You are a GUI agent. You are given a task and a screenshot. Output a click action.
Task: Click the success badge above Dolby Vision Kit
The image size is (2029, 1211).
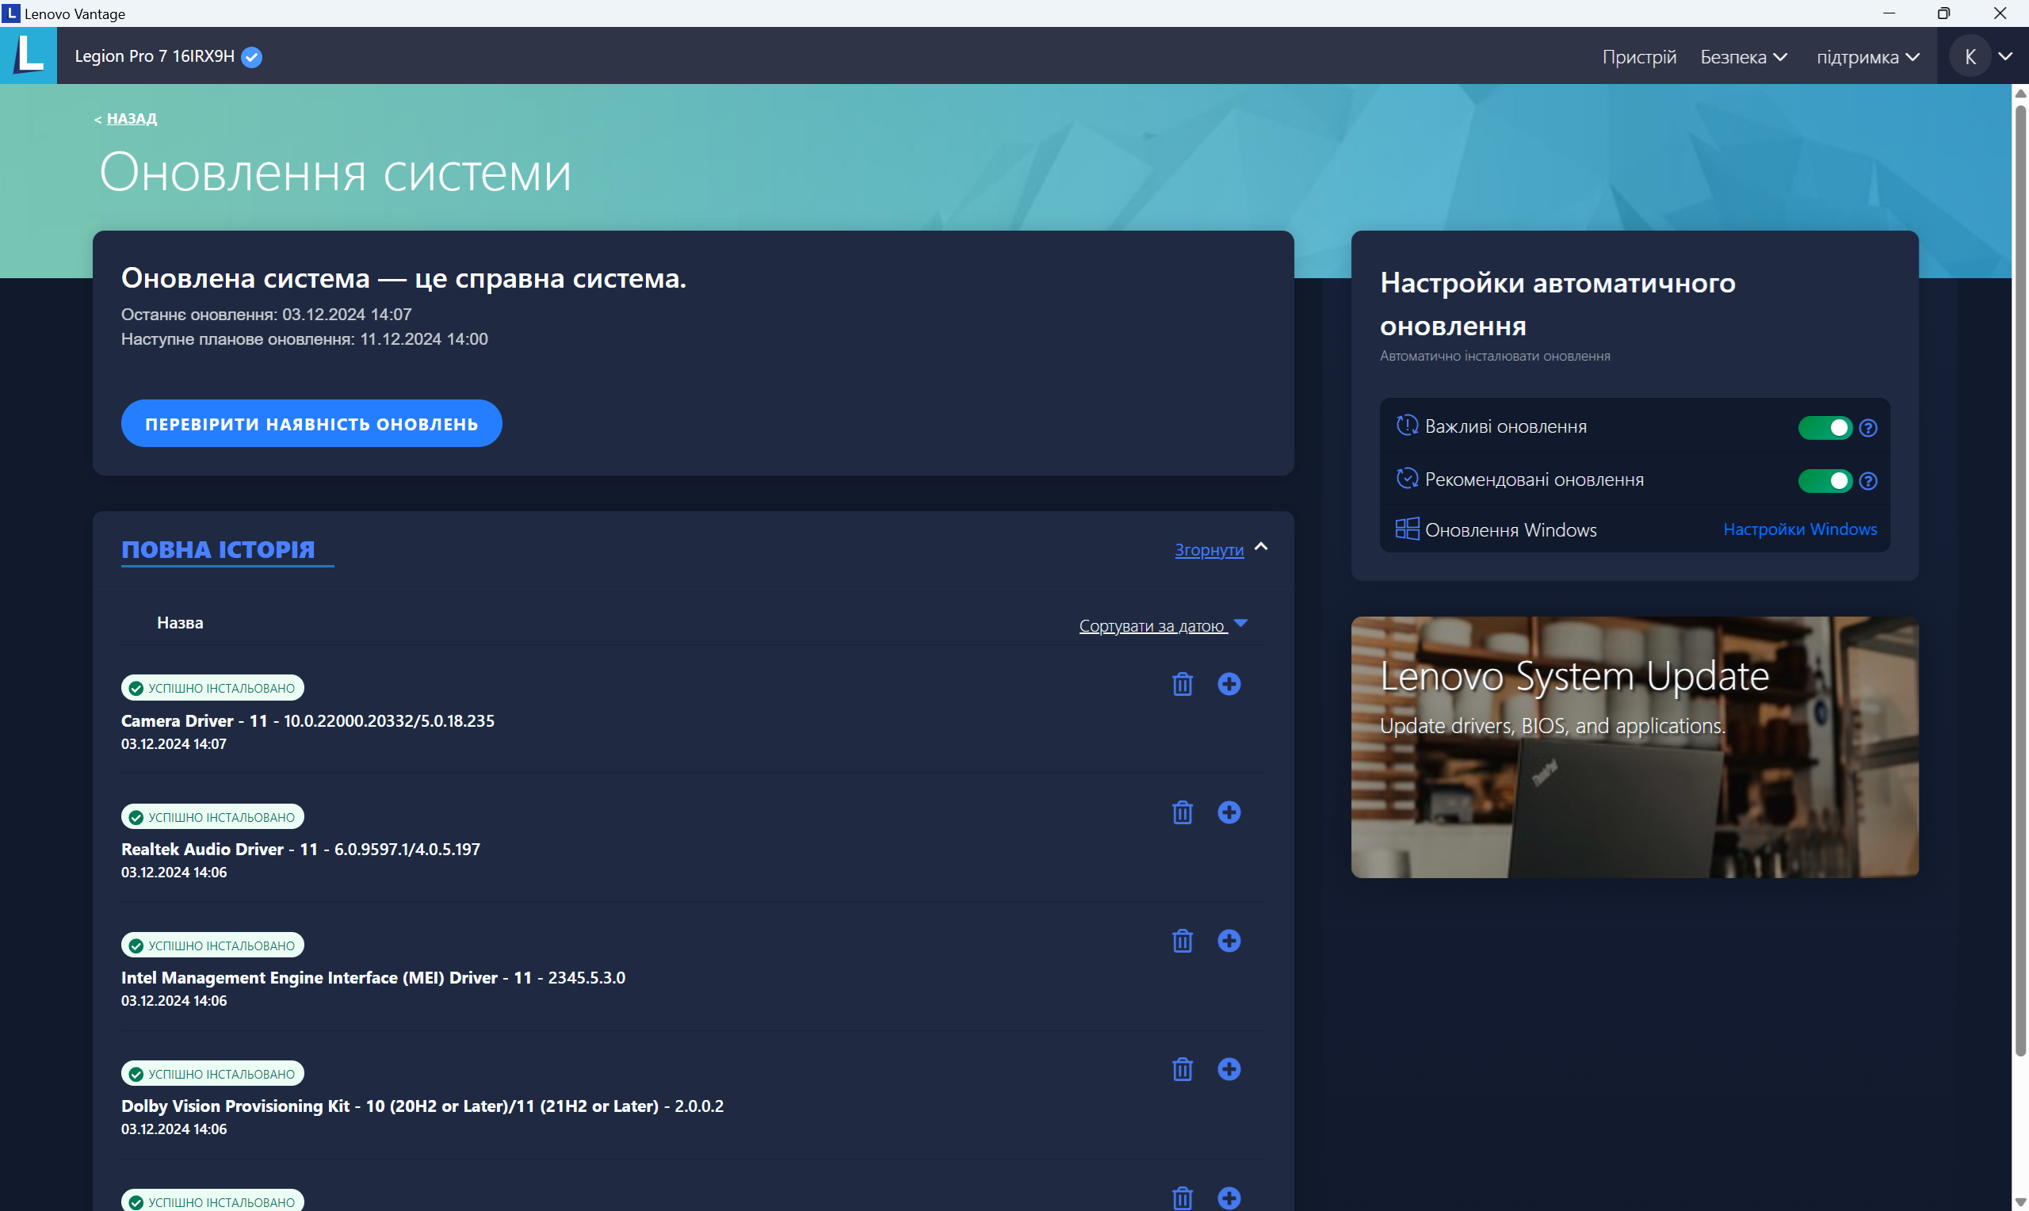point(213,1074)
